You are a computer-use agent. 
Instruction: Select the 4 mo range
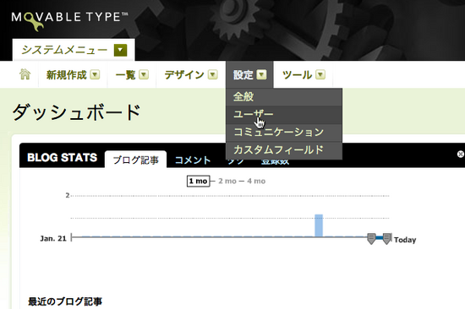[x=256, y=181]
